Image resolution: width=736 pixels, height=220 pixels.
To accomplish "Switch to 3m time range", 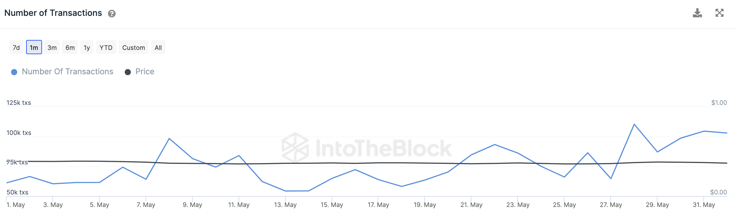I will click(52, 47).
